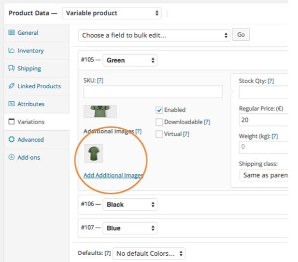Click the General tab icon
The width and height of the screenshot is (298, 262).
point(12,33)
